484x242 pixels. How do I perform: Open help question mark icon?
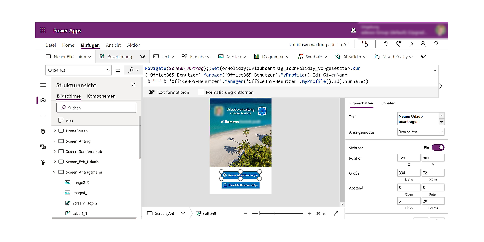click(436, 44)
